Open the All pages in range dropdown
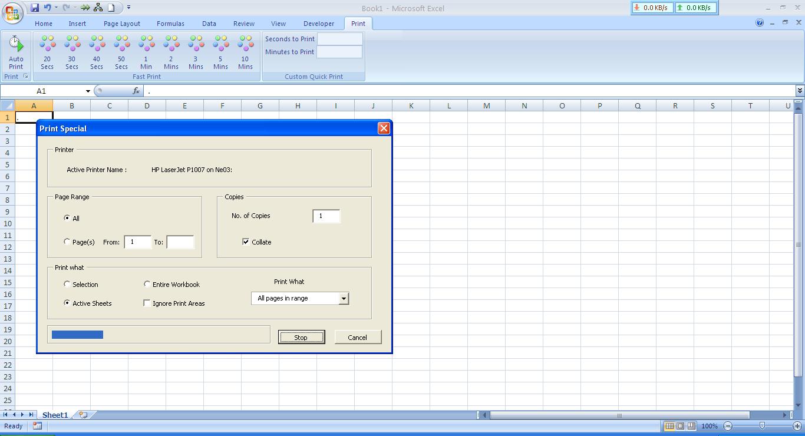Image resolution: width=805 pixels, height=436 pixels. 344,299
